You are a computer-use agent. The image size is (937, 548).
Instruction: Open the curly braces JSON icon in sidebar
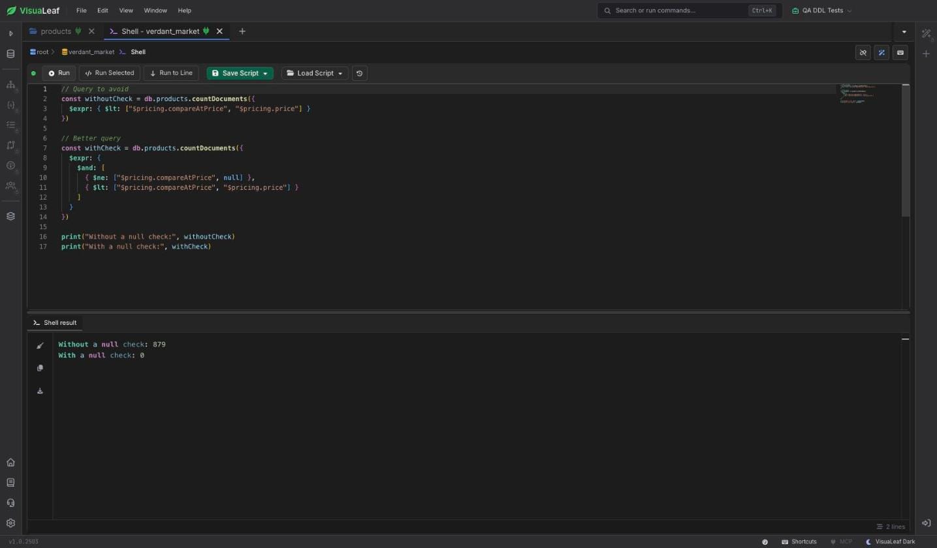click(10, 105)
